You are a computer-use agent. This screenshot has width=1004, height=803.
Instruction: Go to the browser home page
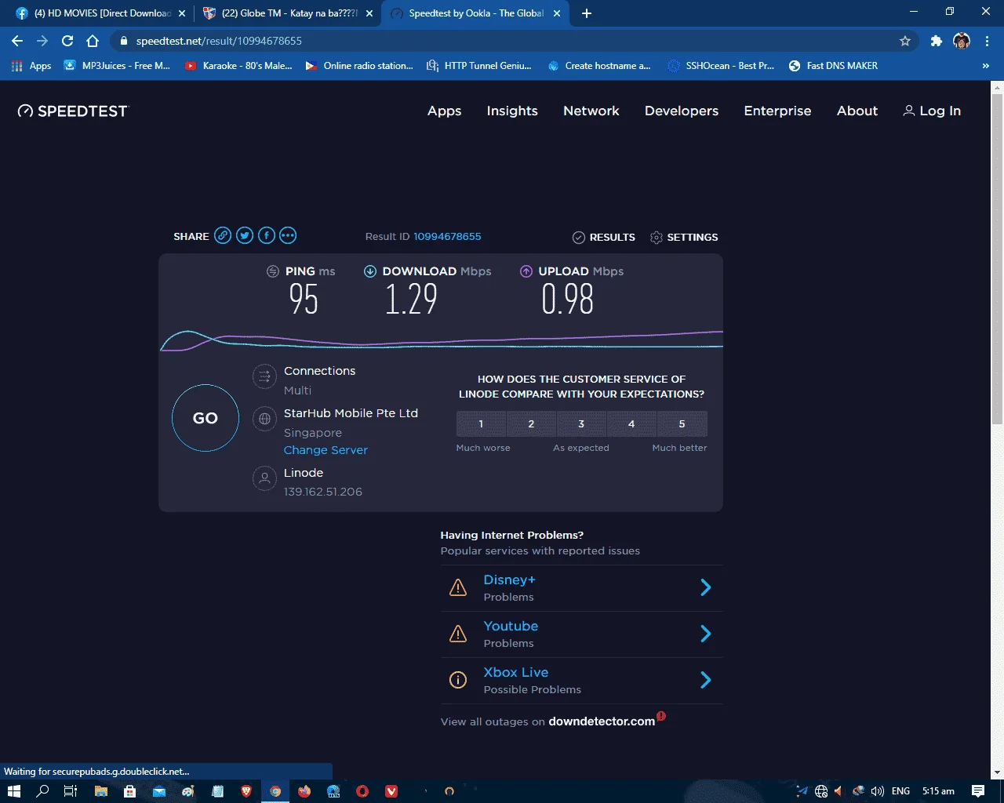tap(93, 41)
